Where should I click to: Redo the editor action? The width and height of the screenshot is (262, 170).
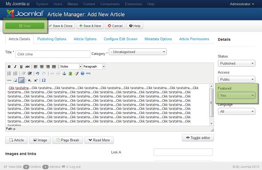tap(44, 73)
